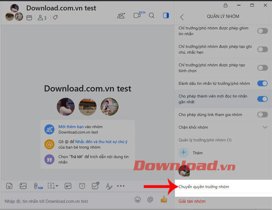Screen dimensions: 272x210
Task: Open emoji picker in message box
Action: tap(138, 200)
